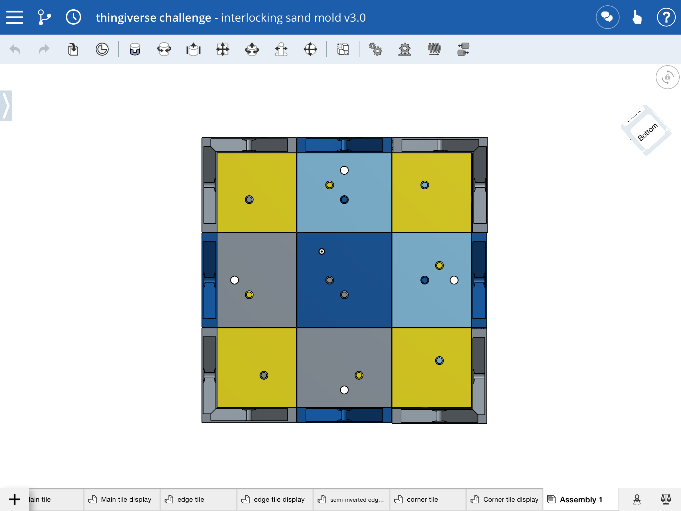Image resolution: width=681 pixels, height=511 pixels.
Task: Switch to the edge tile display tab
Action: [275, 499]
